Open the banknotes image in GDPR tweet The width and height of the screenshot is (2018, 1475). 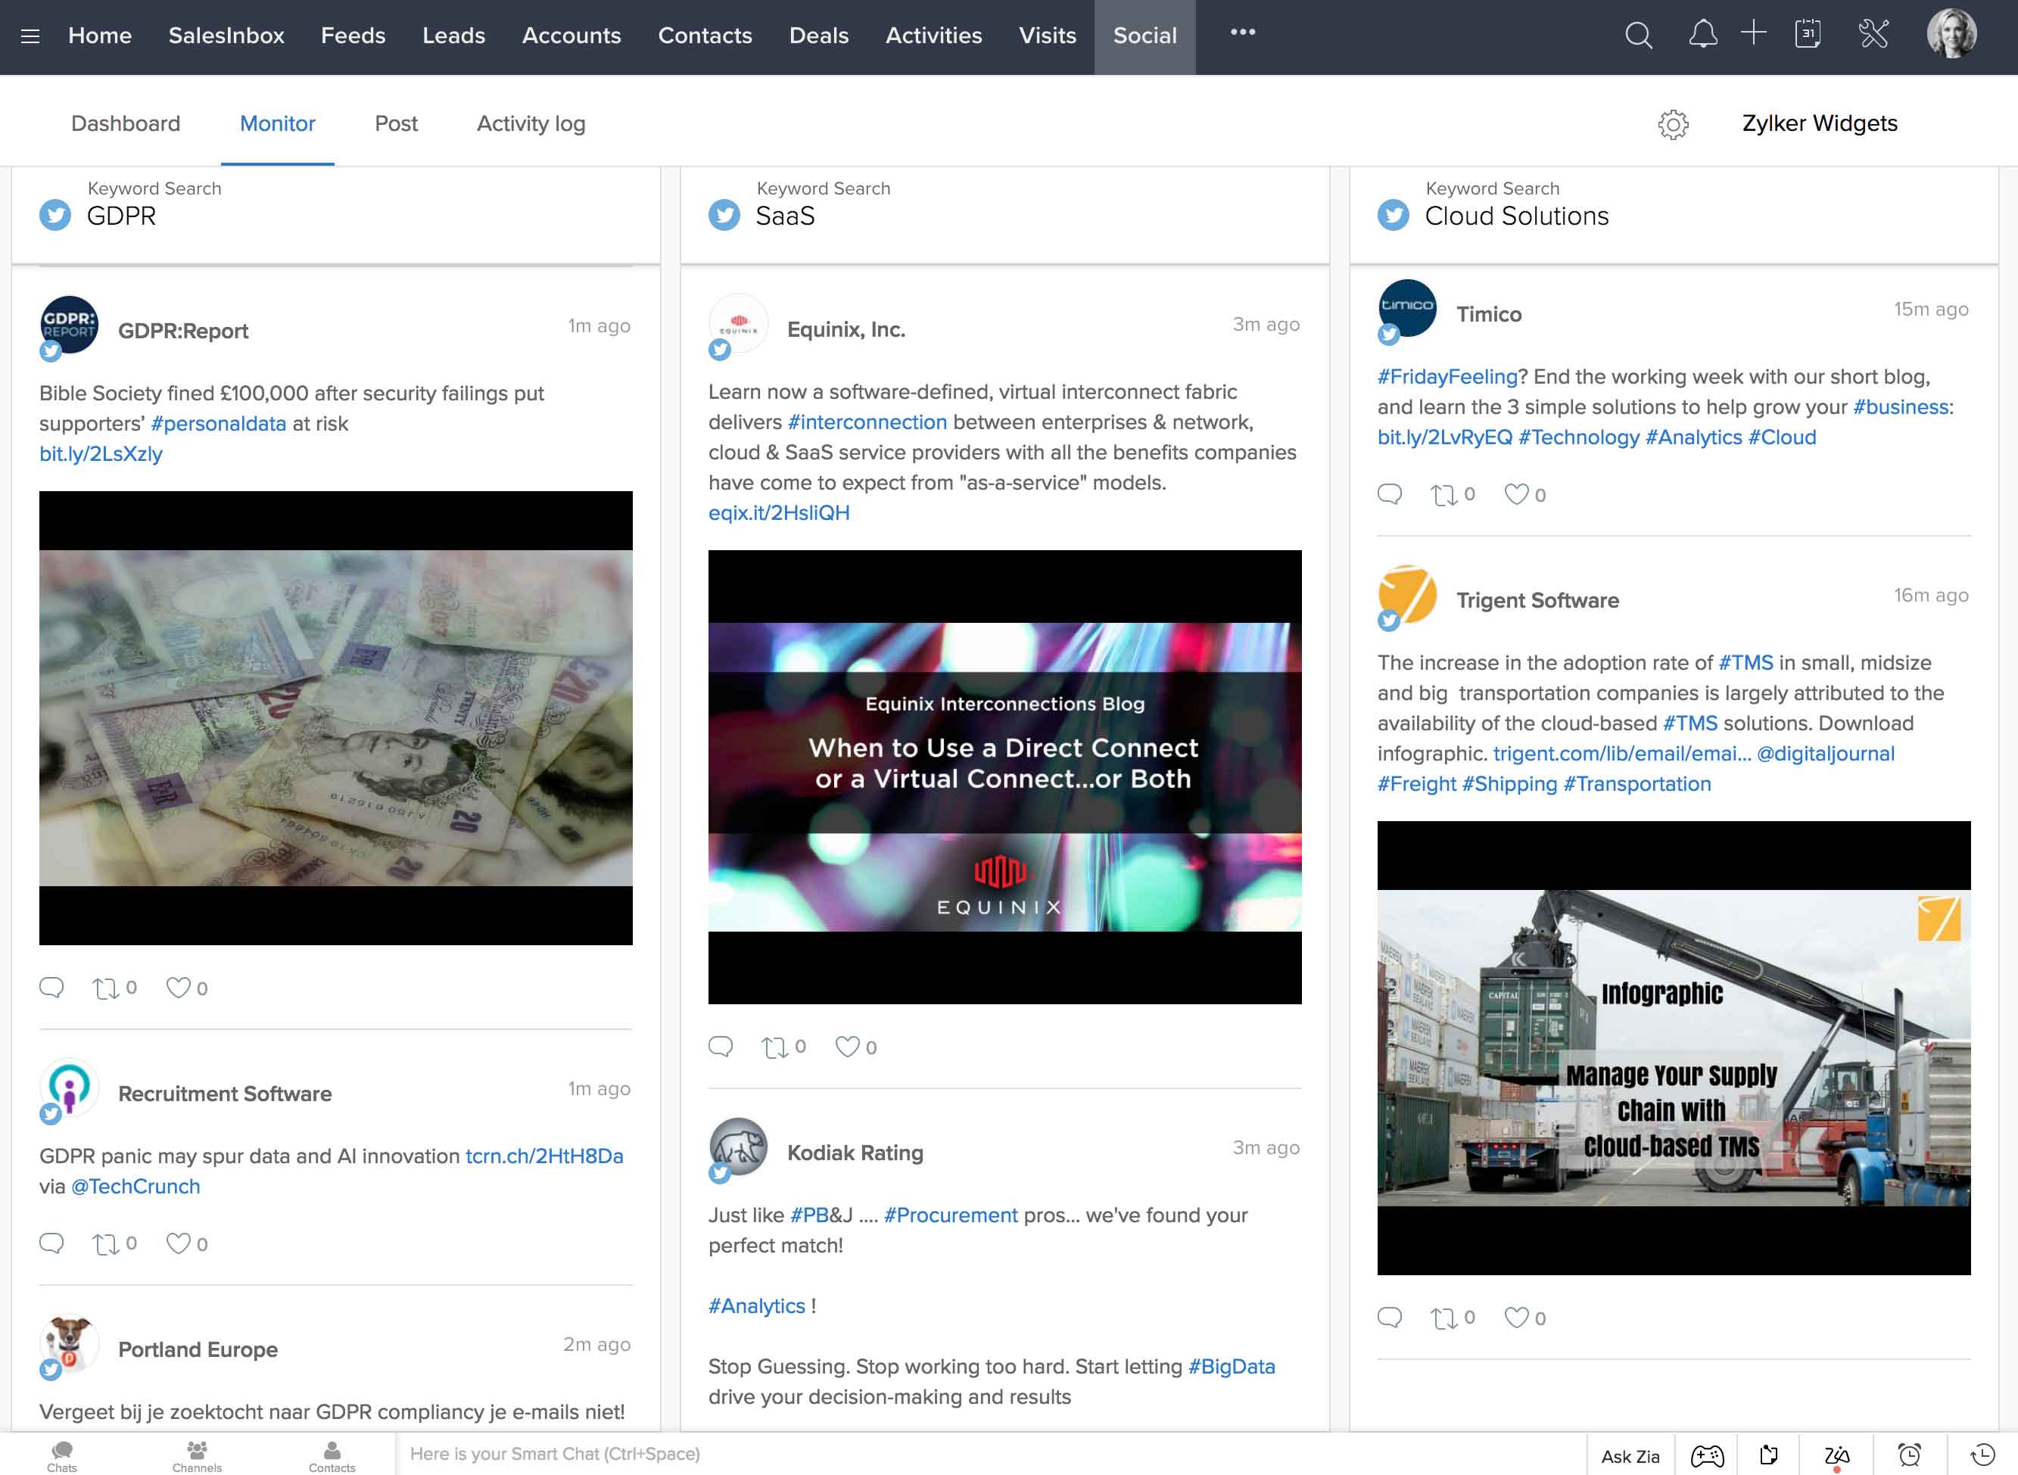click(x=336, y=718)
